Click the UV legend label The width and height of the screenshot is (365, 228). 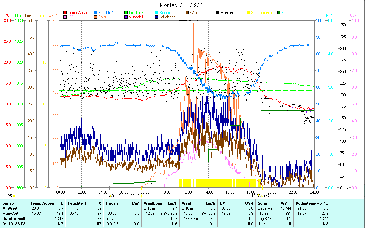70,17
